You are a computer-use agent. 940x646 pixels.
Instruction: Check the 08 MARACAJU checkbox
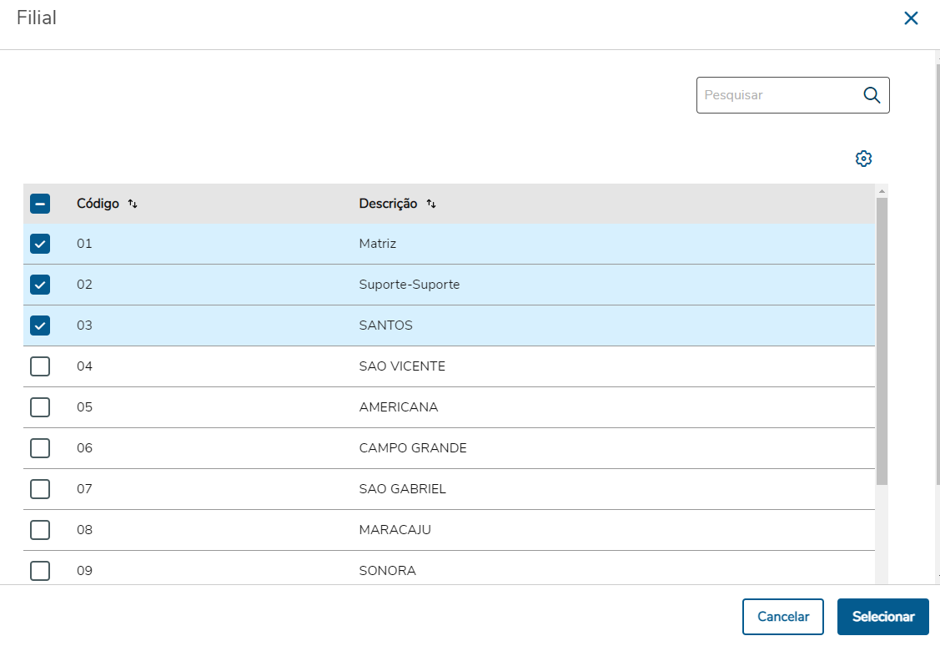tap(40, 530)
